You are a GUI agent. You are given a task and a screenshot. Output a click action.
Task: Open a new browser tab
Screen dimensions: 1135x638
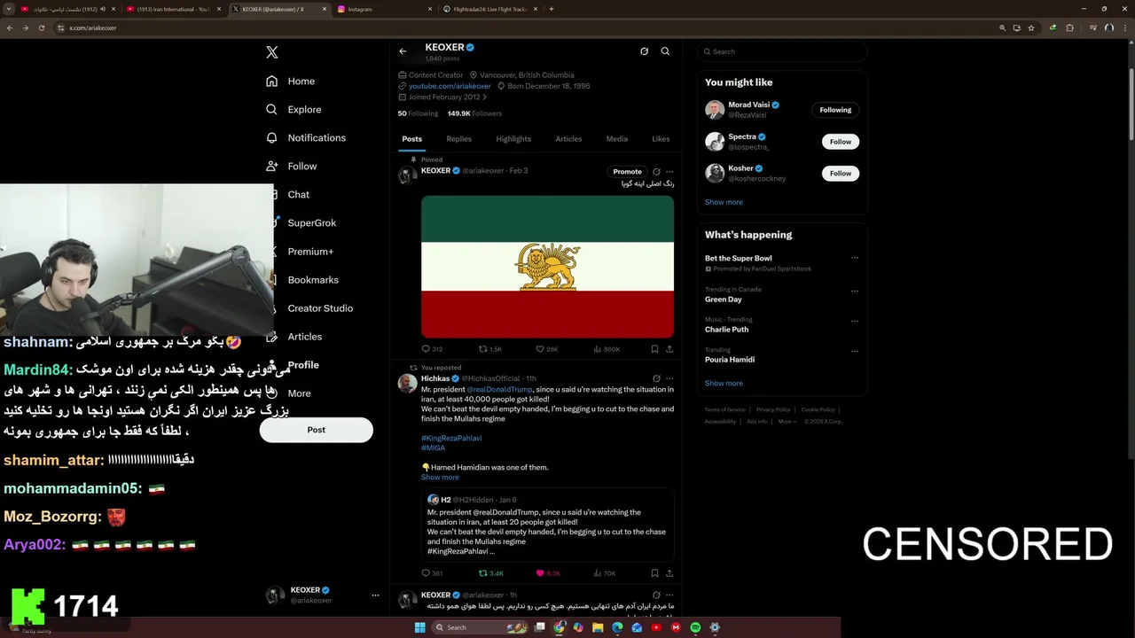[552, 9]
